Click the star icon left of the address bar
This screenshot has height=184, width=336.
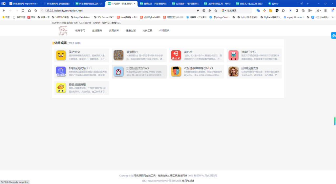pyautogui.click(x=35, y=11)
